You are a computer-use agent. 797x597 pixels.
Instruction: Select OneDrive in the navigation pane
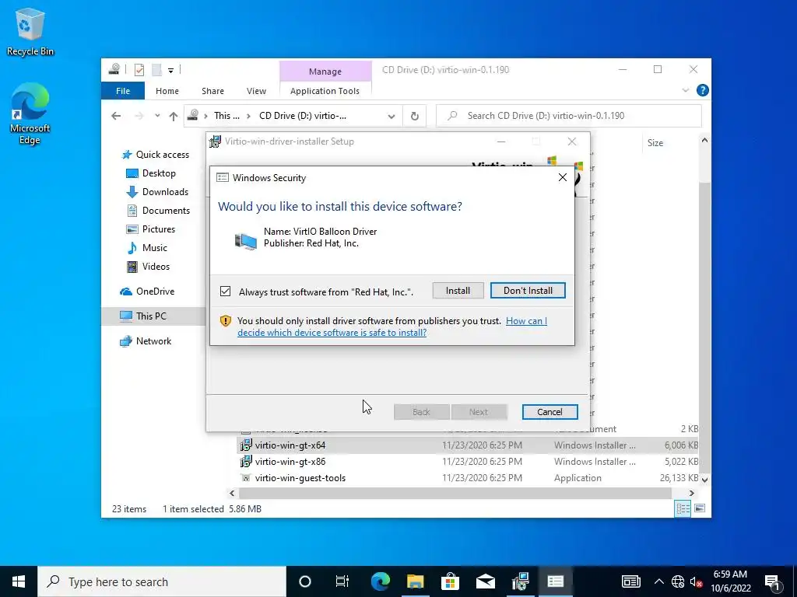[147, 292]
